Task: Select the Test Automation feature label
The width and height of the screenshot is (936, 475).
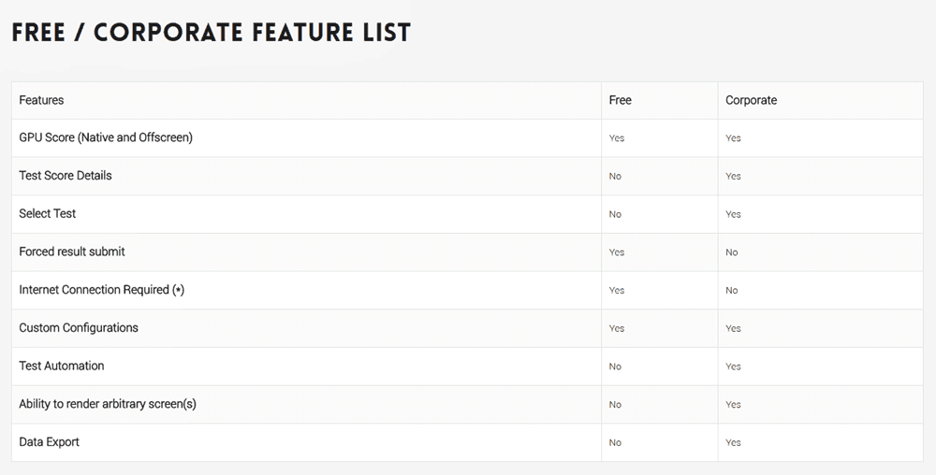Action: (x=62, y=366)
